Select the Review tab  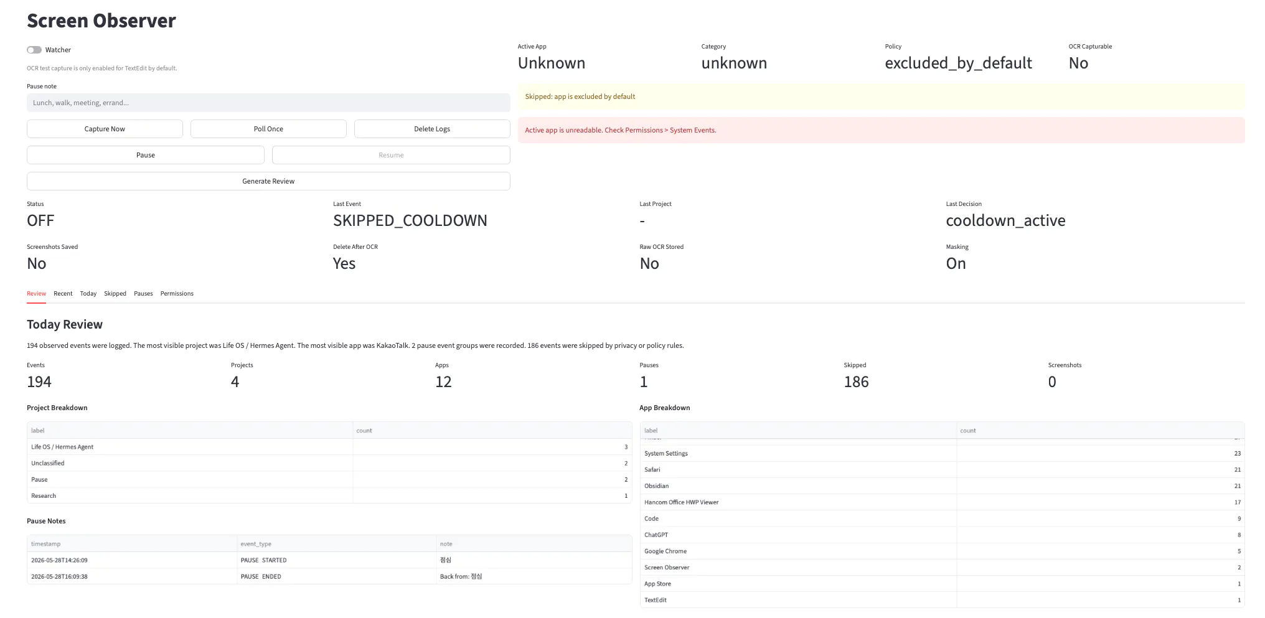point(36,294)
